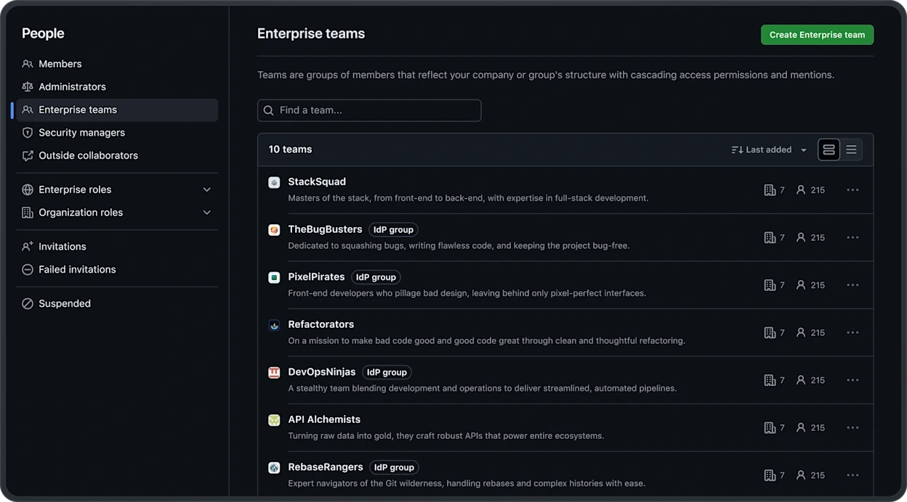Click the DevOpsNinjas team avatar
Viewport: 907px width, 502px height.
pos(274,373)
